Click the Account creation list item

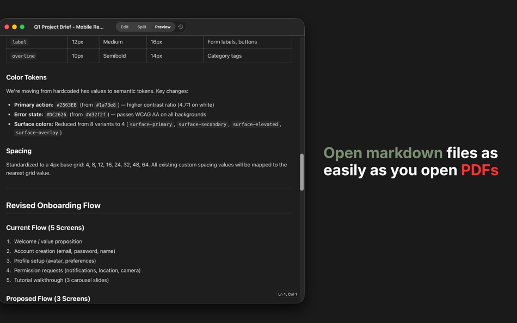tap(65, 251)
